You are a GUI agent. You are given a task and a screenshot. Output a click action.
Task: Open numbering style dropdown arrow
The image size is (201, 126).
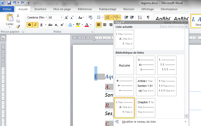tap(111, 17)
